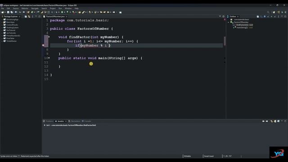The width and height of the screenshot is (288, 162).
Task: Click the Open Perspective icon
Action: click(x=274, y=12)
